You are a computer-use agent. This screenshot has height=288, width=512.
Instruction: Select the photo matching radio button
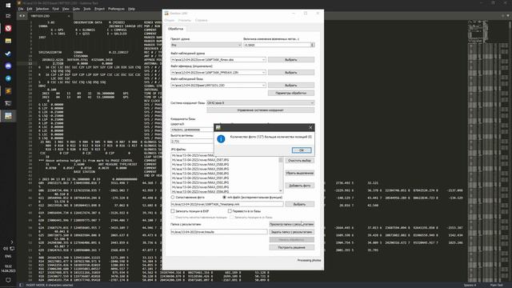(173, 198)
